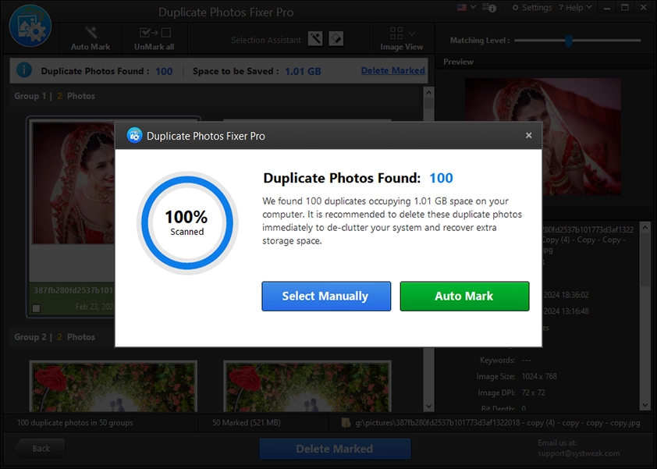Click the details panel scrollbar down arrow
This screenshot has width=657, height=469.
click(645, 405)
